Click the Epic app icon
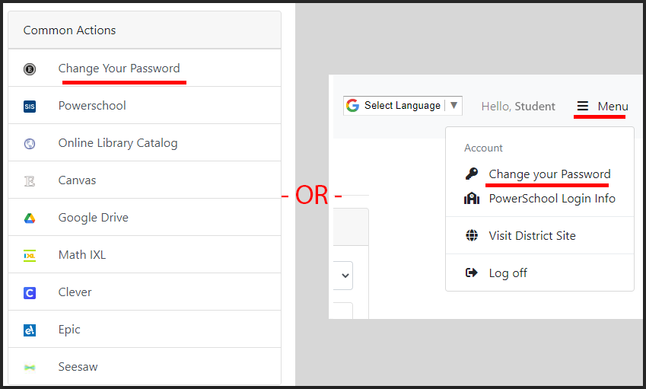 [x=30, y=330]
